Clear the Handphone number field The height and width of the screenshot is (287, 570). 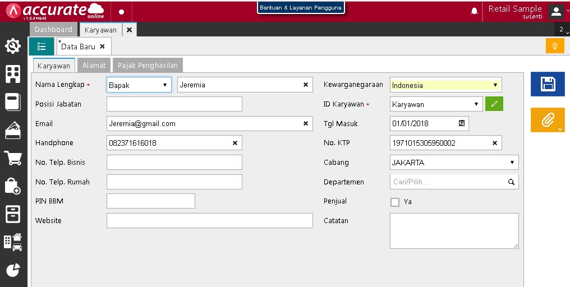235,143
